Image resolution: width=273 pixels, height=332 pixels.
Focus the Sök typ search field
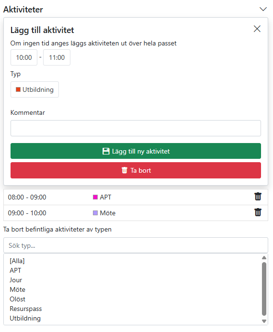point(136,245)
